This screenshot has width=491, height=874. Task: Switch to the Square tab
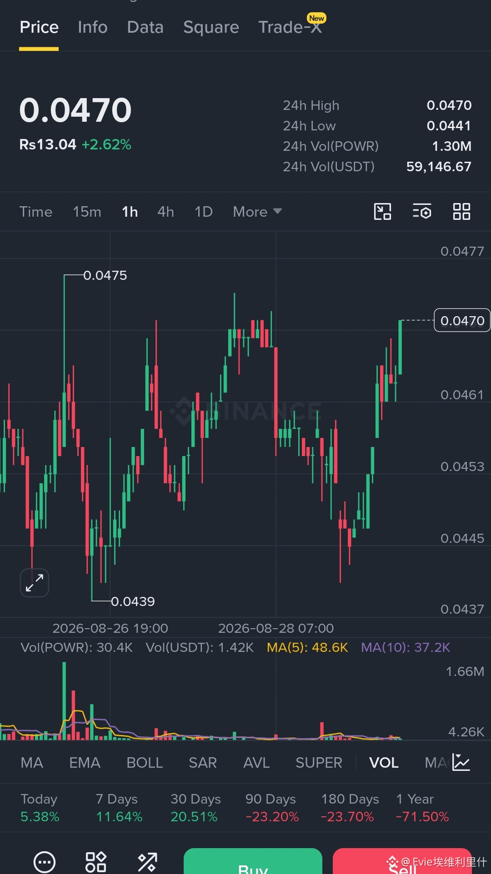point(211,27)
